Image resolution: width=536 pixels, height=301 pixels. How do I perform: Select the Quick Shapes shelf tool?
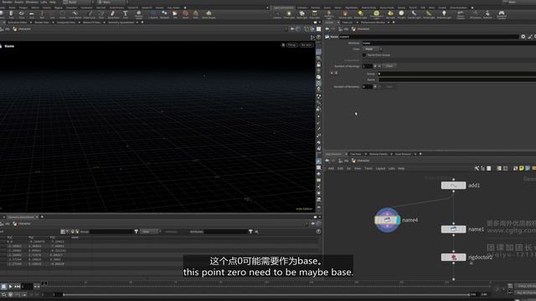pos(209,14)
